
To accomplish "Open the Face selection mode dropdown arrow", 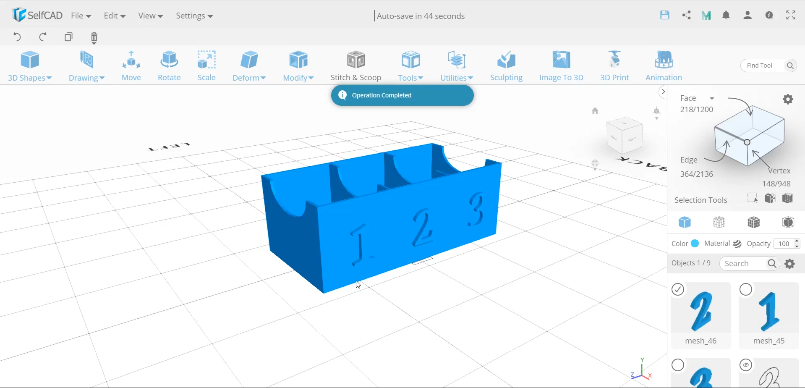I will coord(712,98).
